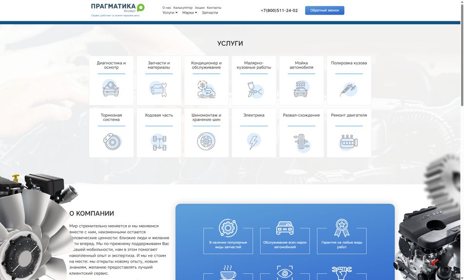
Task: Click the Обратный звонок button
Action: tap(325, 10)
